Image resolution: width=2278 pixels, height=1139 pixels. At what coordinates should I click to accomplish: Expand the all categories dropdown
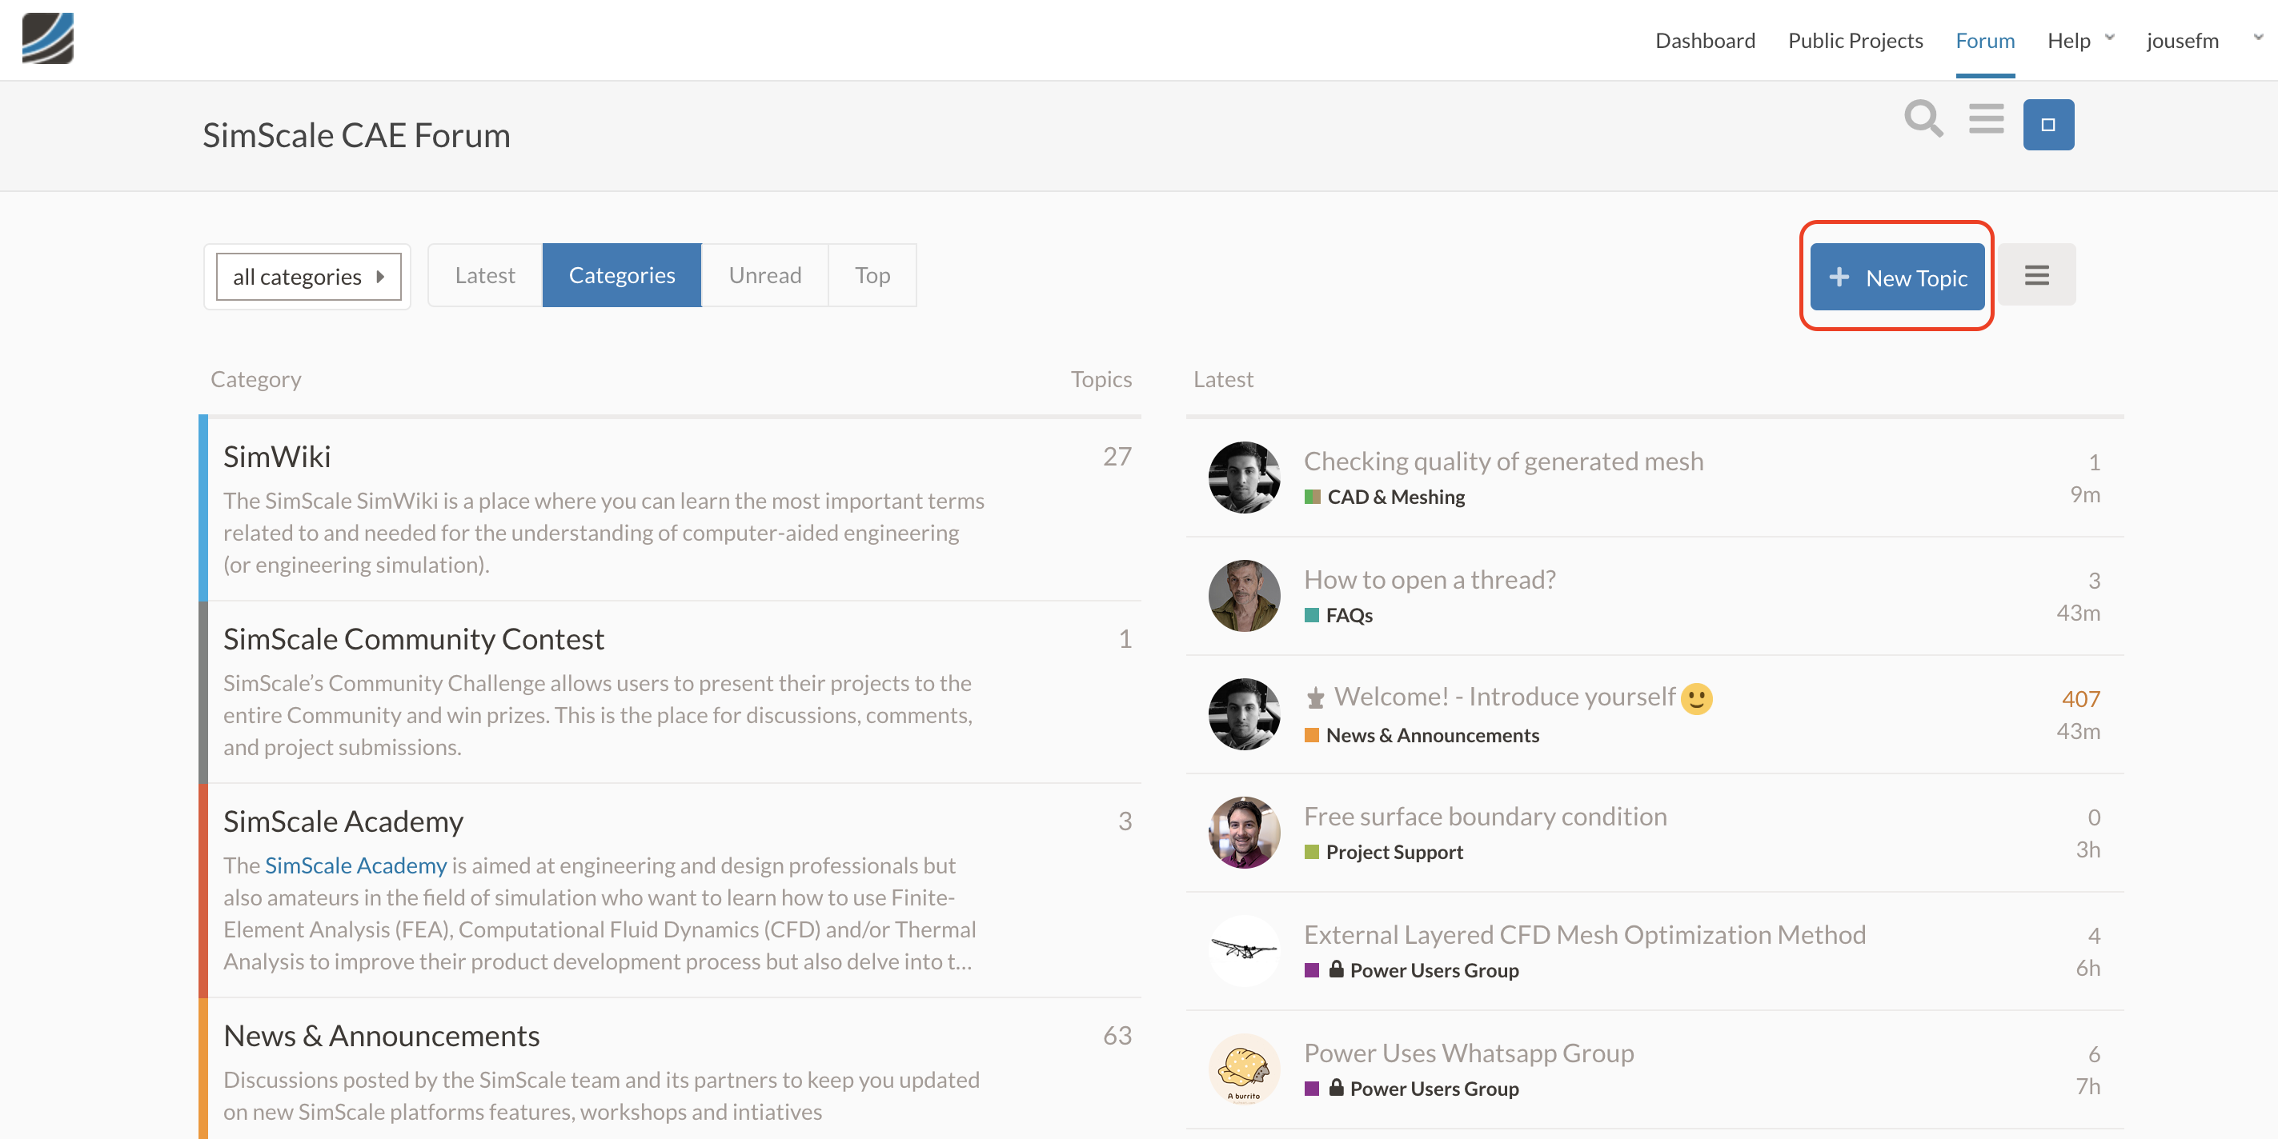[307, 277]
